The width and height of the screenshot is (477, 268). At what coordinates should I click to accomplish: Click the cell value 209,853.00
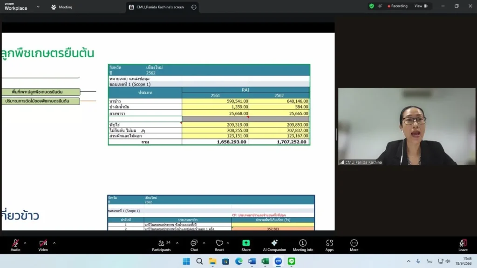point(279,125)
